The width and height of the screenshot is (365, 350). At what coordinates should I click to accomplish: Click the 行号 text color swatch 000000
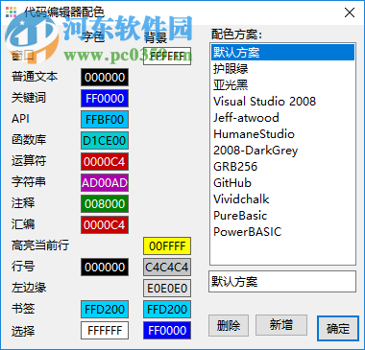[x=105, y=267]
